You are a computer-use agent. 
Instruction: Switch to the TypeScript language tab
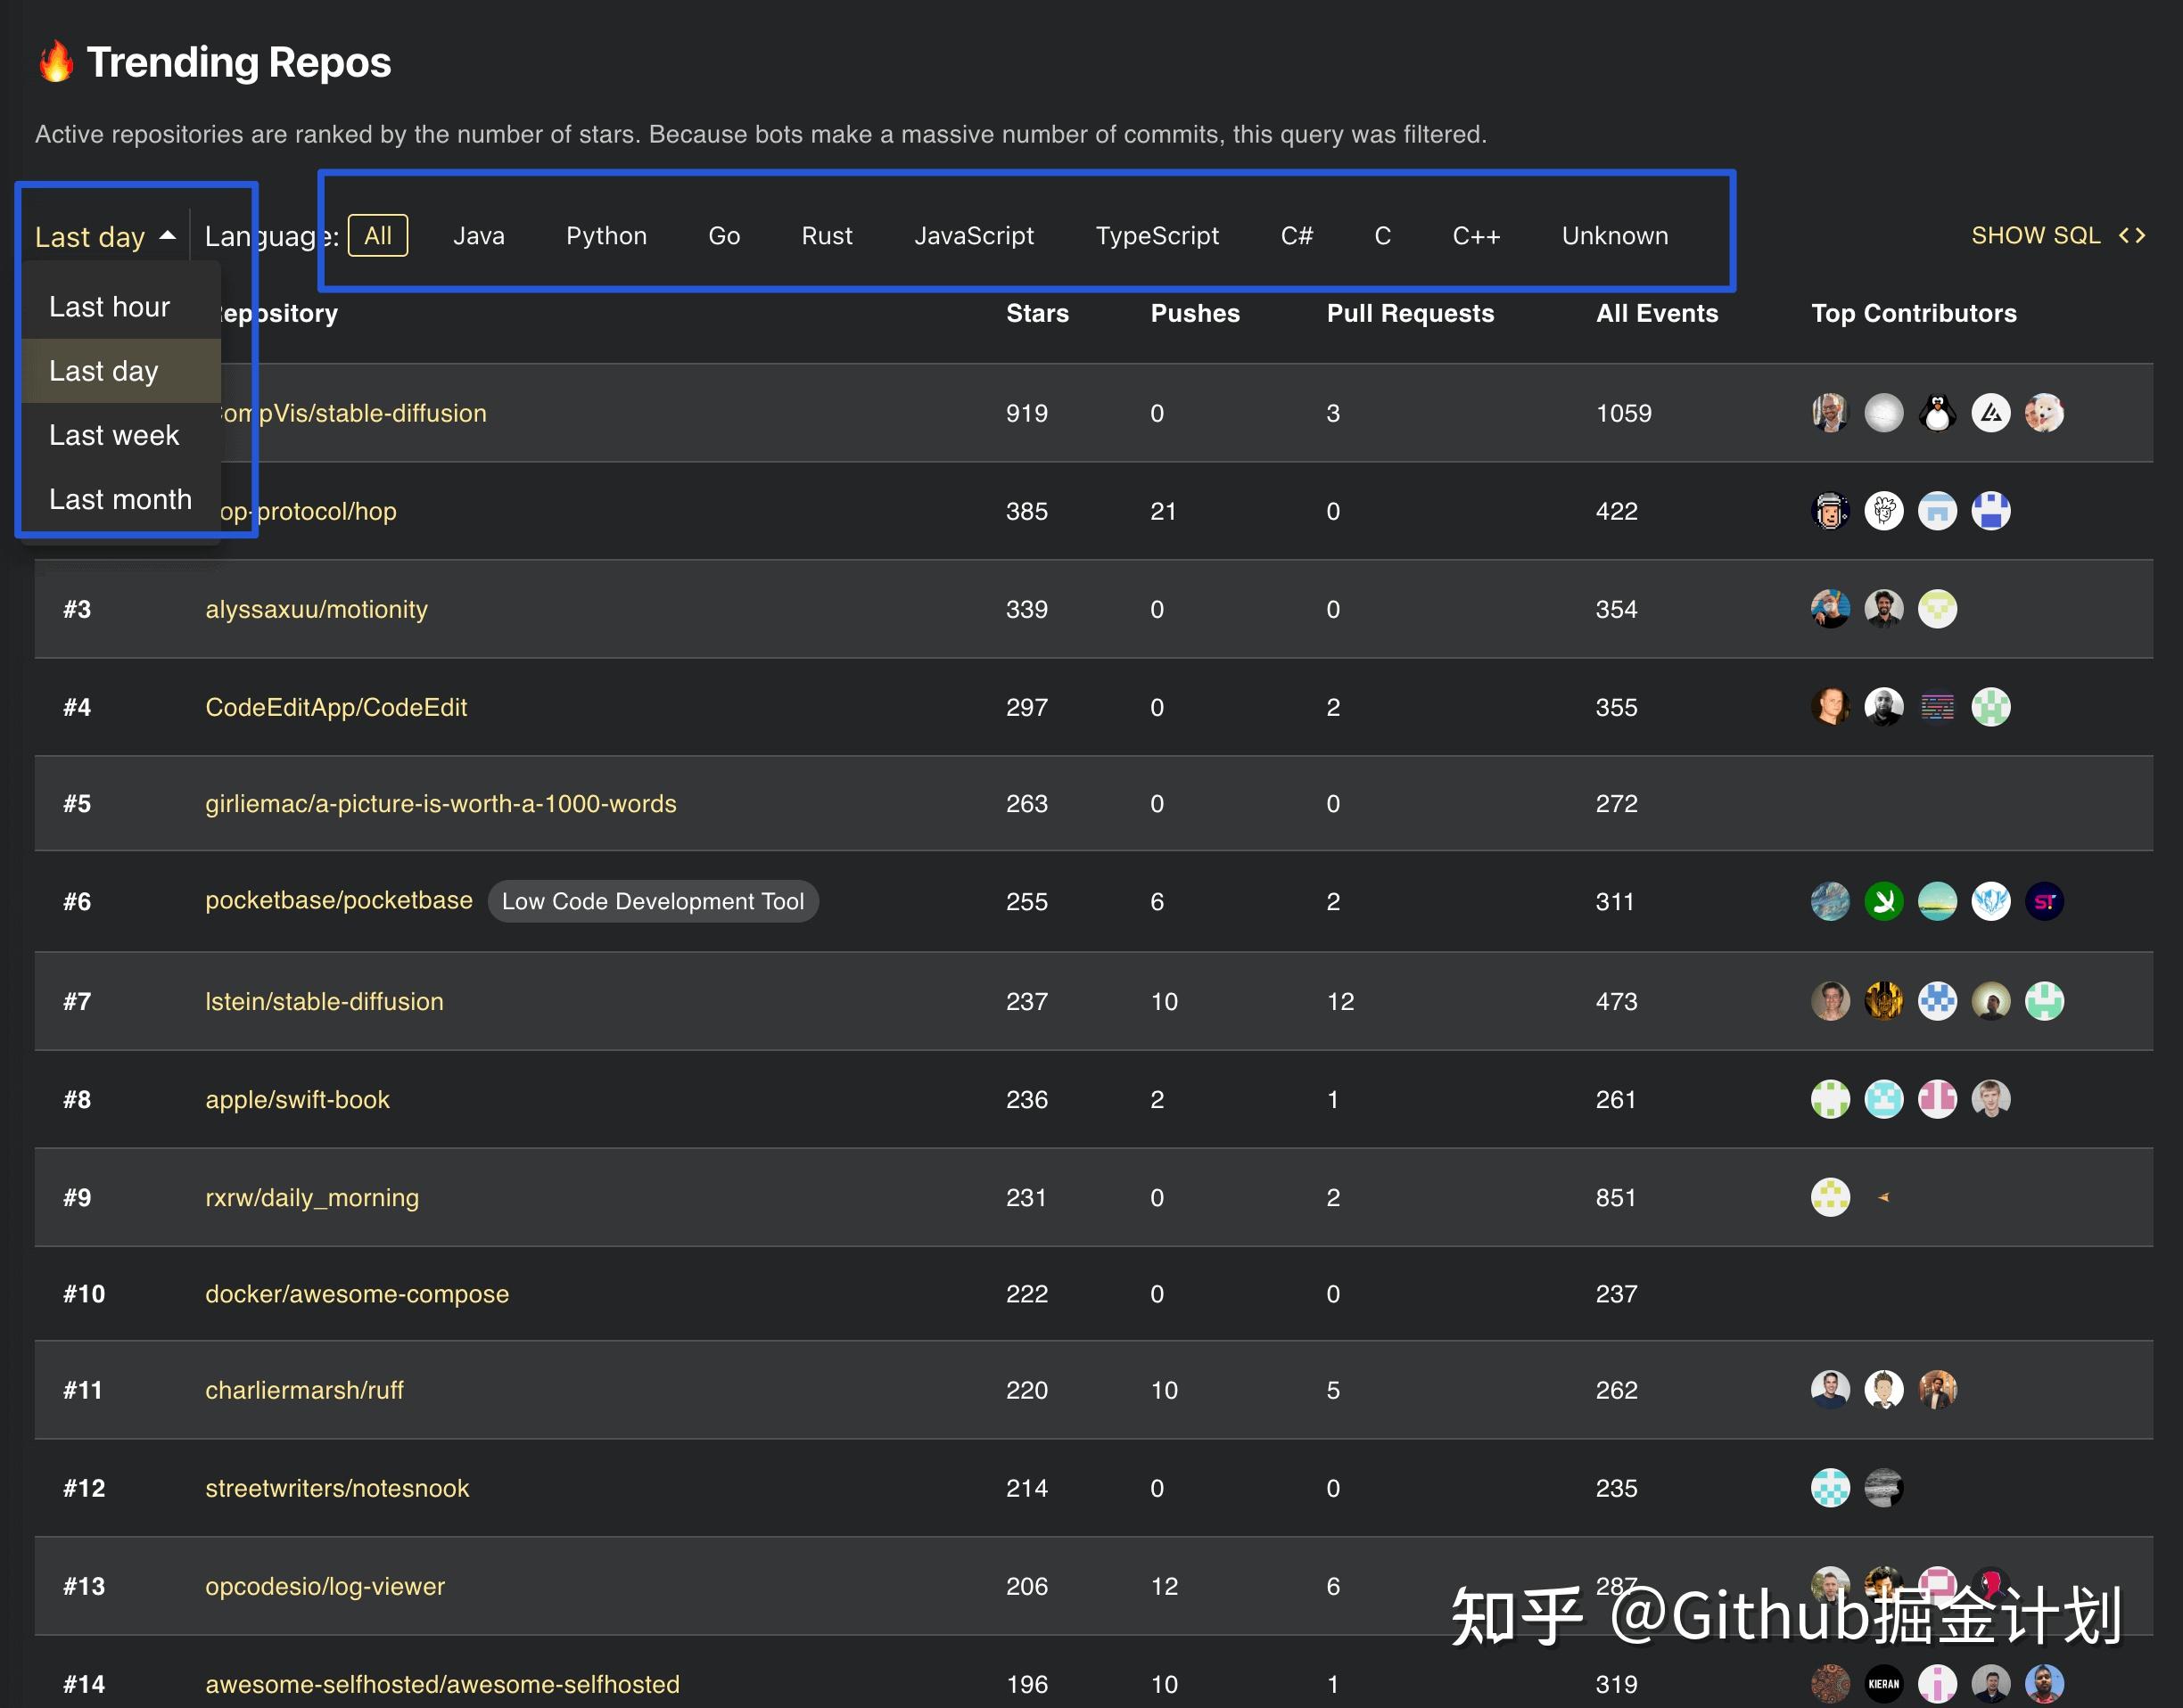tap(1157, 235)
